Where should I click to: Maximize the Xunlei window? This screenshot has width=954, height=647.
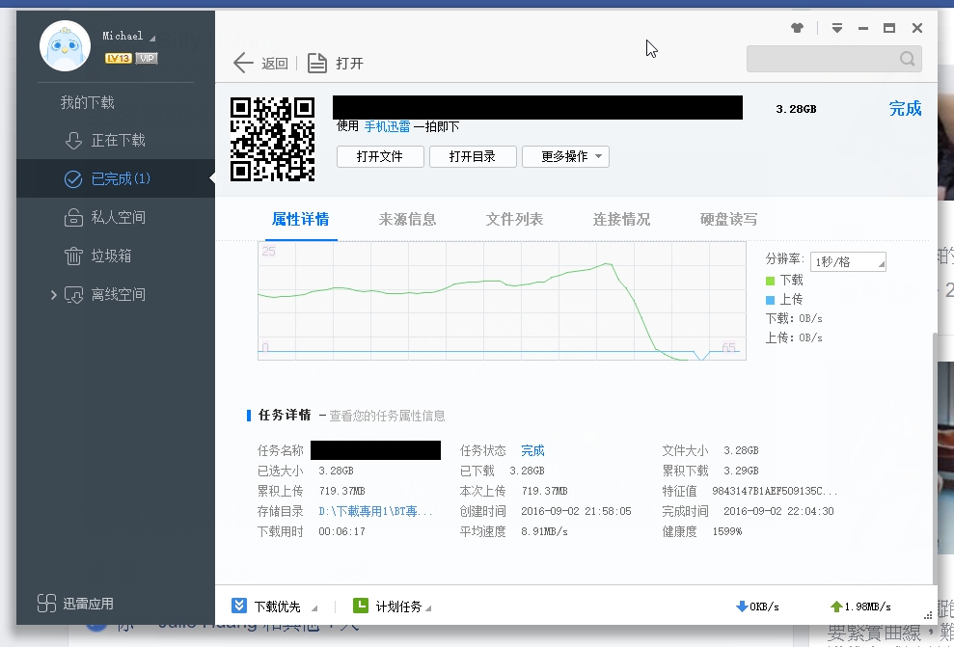tap(889, 28)
